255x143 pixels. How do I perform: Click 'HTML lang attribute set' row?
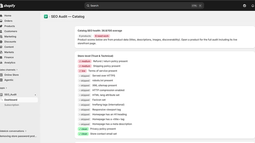pyautogui.click(x=106, y=95)
